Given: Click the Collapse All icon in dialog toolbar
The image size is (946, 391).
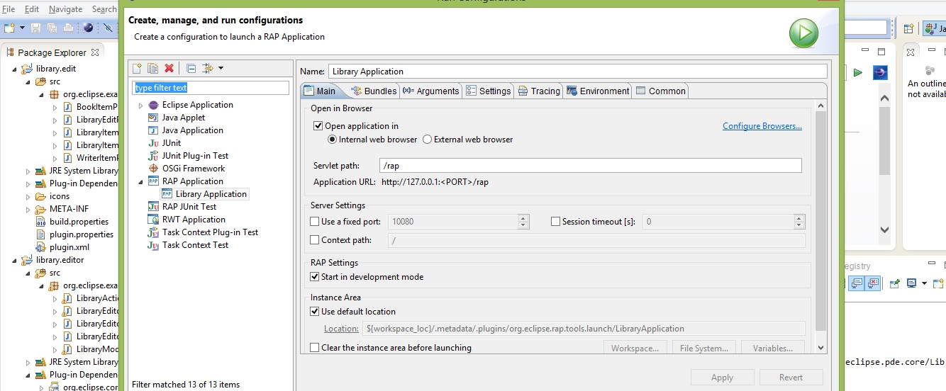Looking at the screenshot, I should [191, 68].
